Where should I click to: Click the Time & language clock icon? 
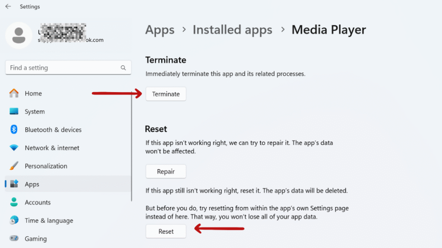[14, 220]
